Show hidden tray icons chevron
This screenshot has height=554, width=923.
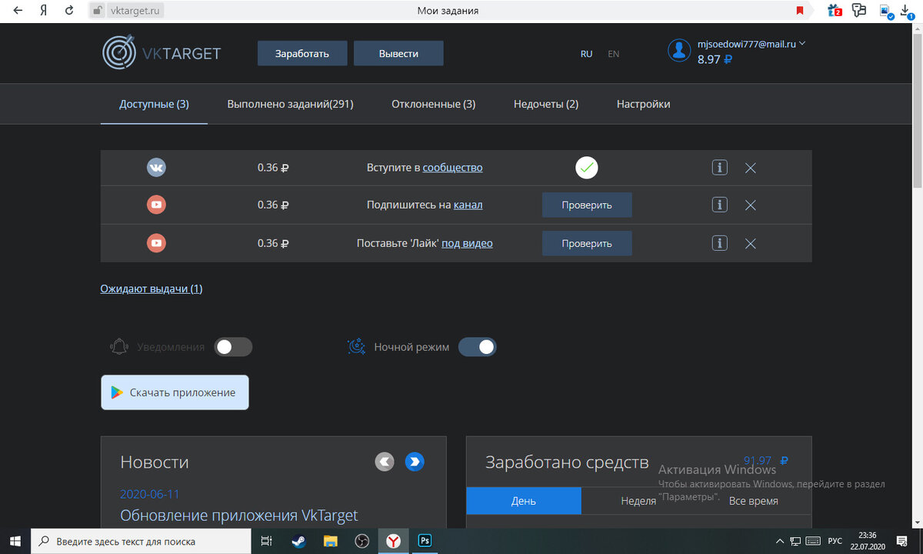point(780,541)
